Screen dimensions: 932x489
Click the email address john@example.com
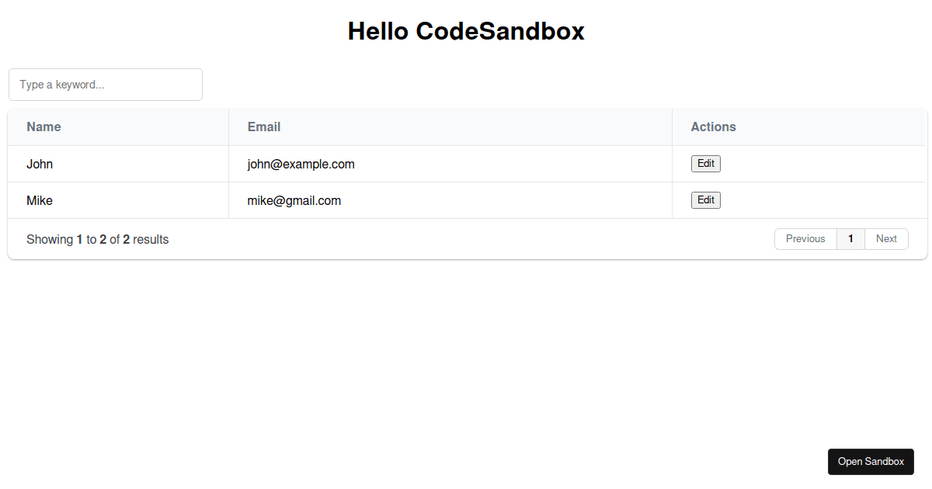pyautogui.click(x=301, y=164)
